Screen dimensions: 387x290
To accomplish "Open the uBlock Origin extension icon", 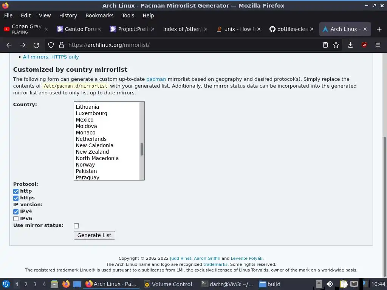I will [364, 45].
